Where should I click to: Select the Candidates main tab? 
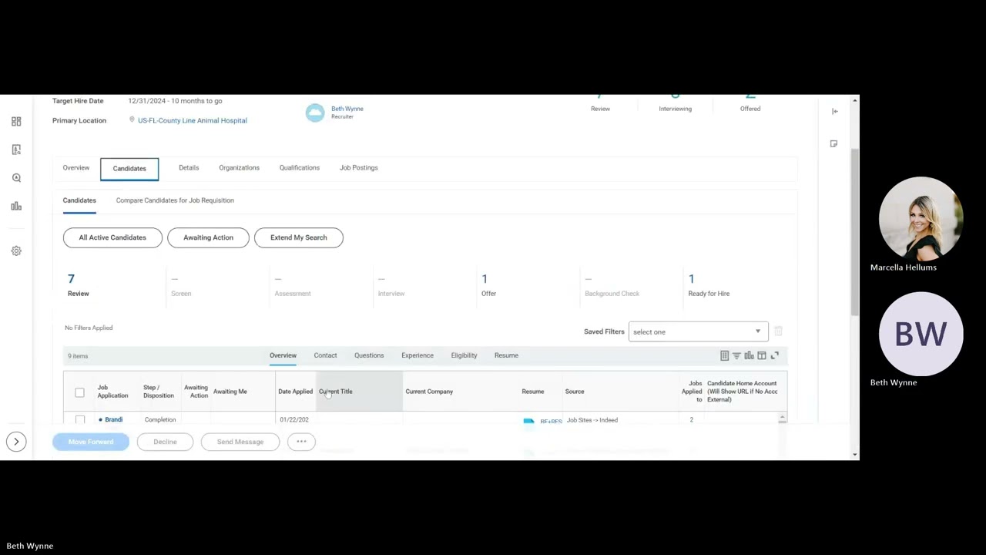click(x=129, y=168)
